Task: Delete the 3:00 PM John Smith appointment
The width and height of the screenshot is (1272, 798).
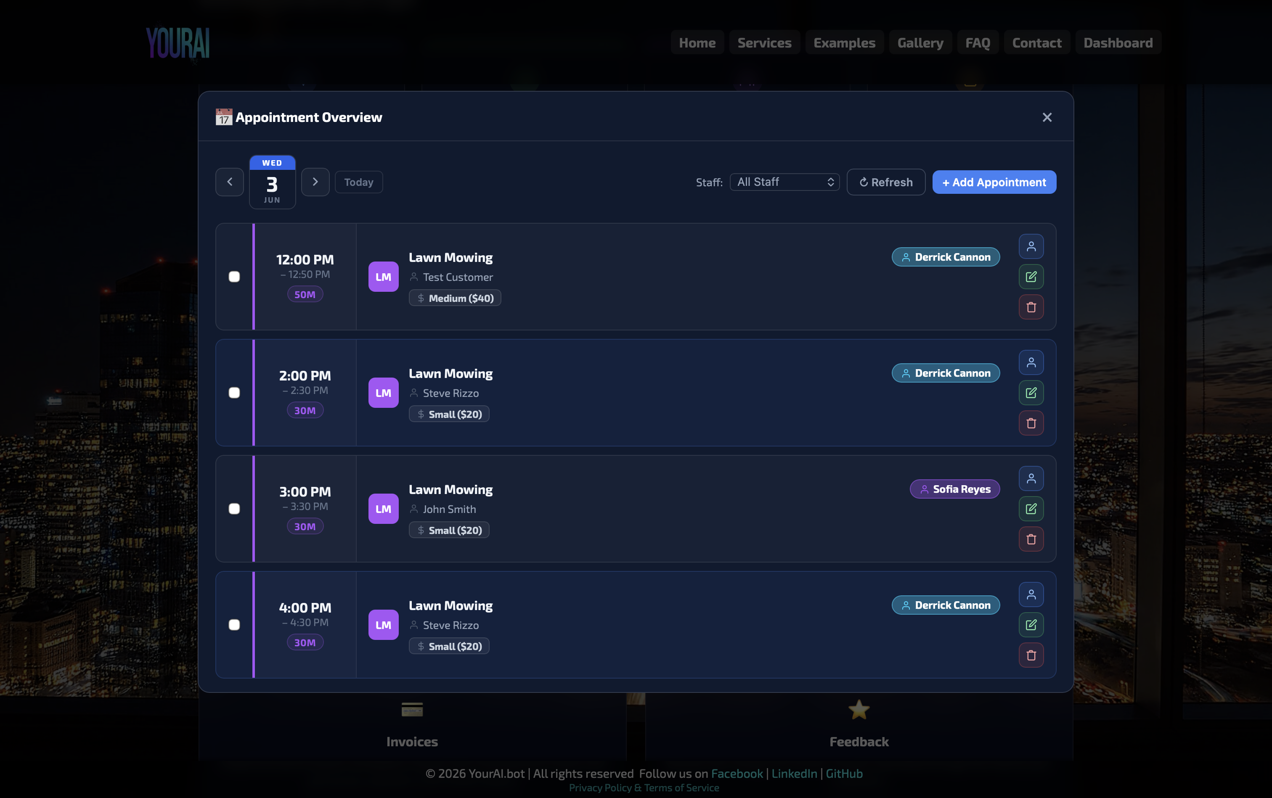Action: (x=1031, y=539)
